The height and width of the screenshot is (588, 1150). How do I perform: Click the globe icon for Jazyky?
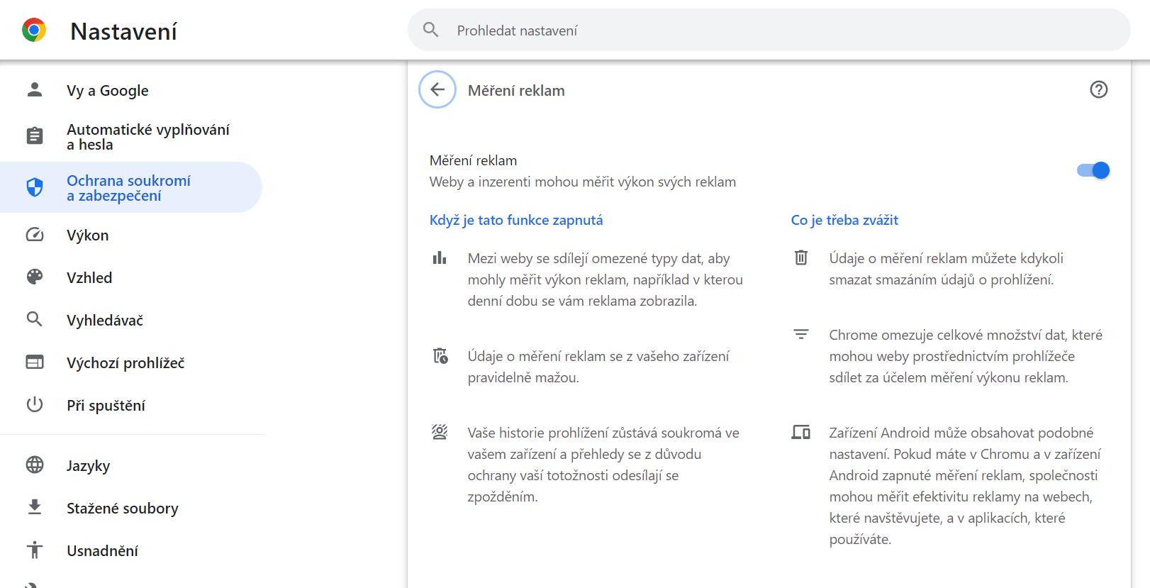point(34,465)
